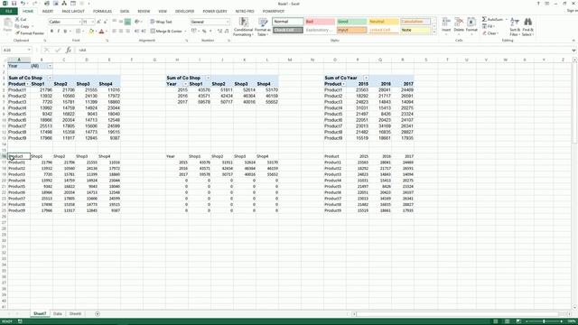Click Decrease Decimal icon
Image resolution: width=578 pixels, height=325 pixels.
point(227,32)
